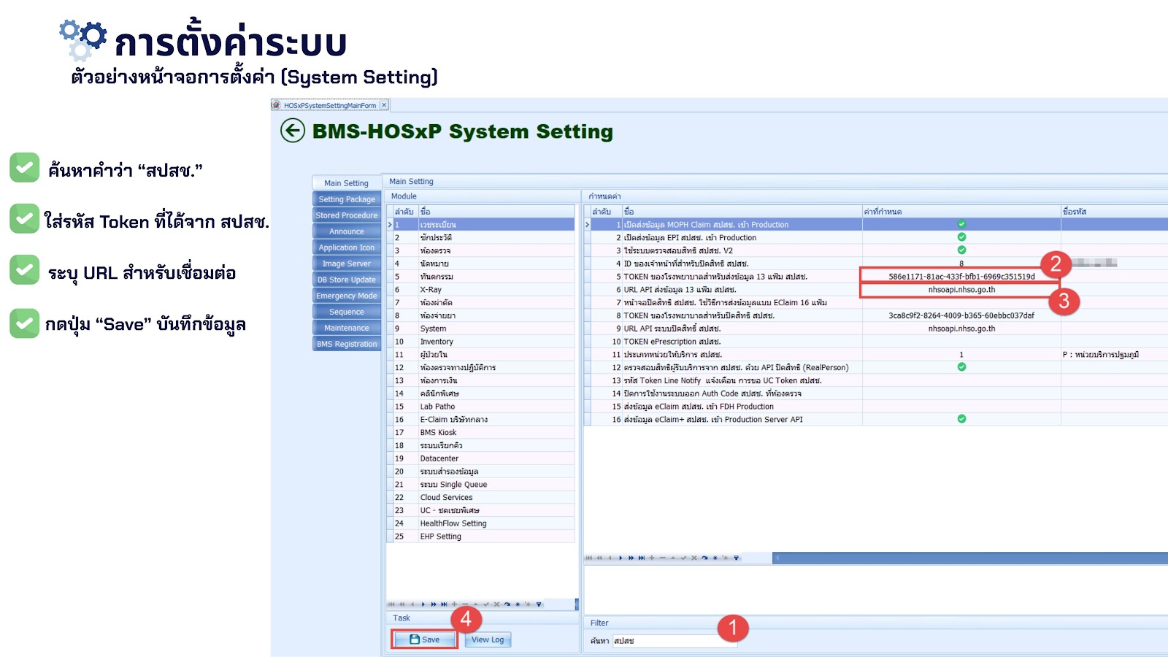Select module row HealthFlow Setting
The height and width of the screenshot is (657, 1168).
pyautogui.click(x=481, y=523)
